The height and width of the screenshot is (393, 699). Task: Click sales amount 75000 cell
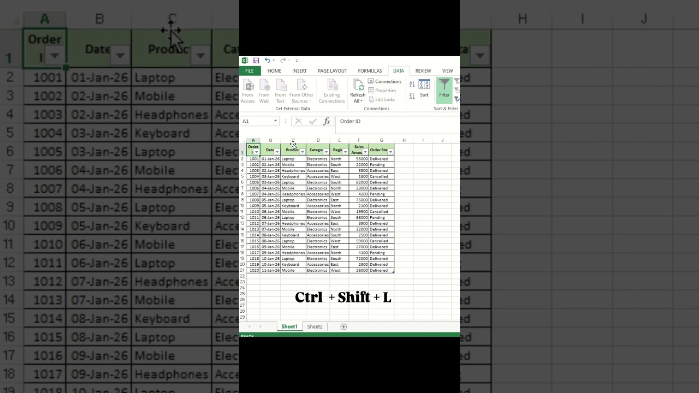[x=359, y=200]
